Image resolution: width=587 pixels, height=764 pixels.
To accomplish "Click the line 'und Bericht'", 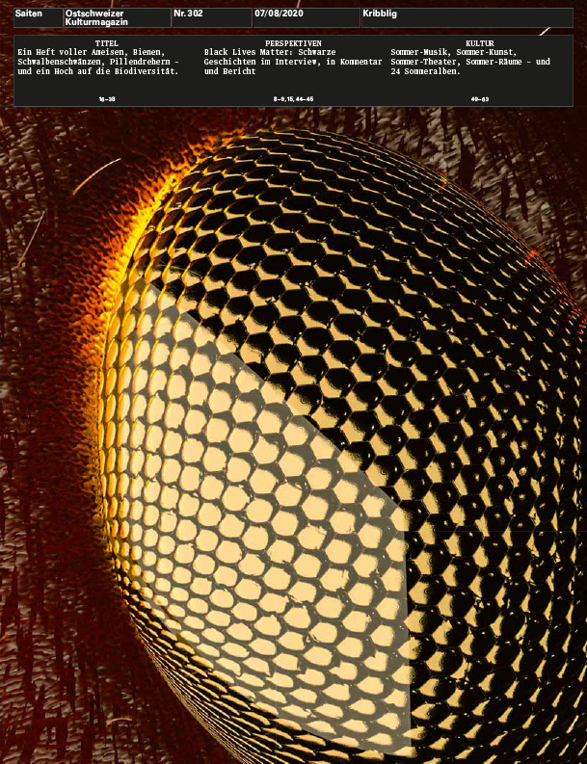I will [x=229, y=71].
